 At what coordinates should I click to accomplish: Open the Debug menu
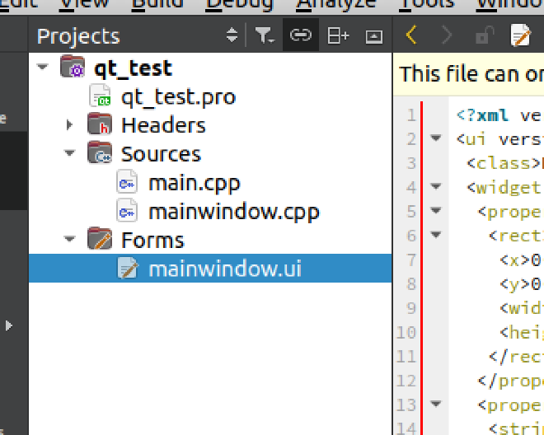tap(239, 3)
